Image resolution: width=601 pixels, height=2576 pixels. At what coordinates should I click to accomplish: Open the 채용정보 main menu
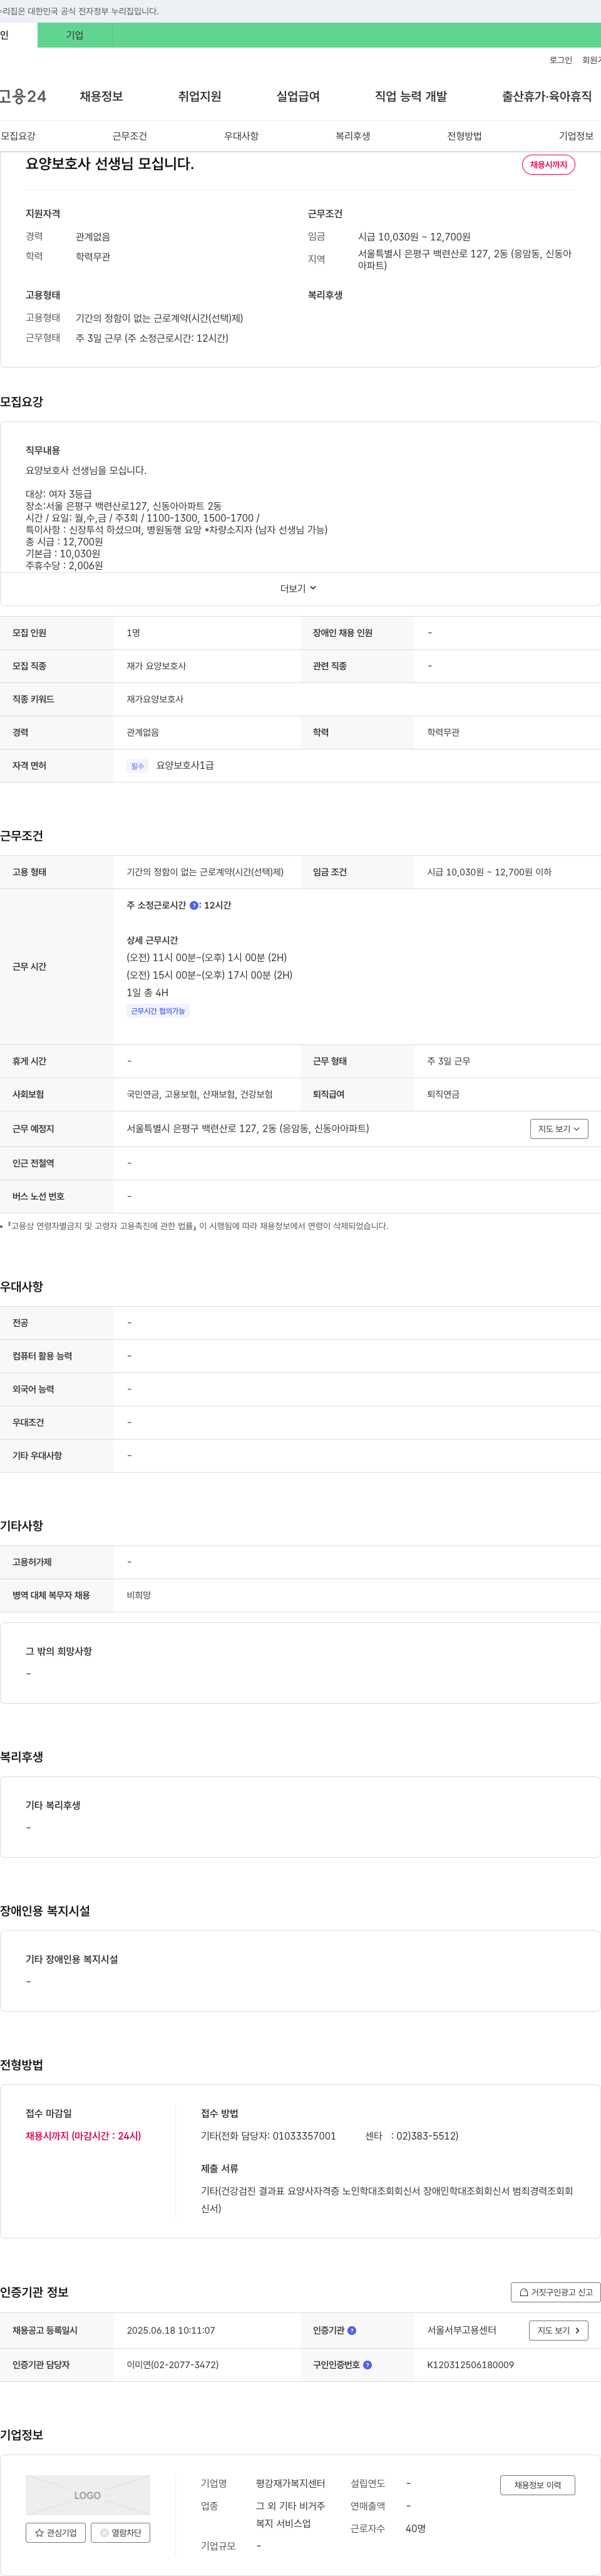coord(101,96)
